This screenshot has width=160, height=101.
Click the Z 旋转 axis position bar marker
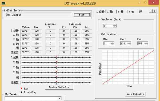pyautogui.click(x=56, y=57)
